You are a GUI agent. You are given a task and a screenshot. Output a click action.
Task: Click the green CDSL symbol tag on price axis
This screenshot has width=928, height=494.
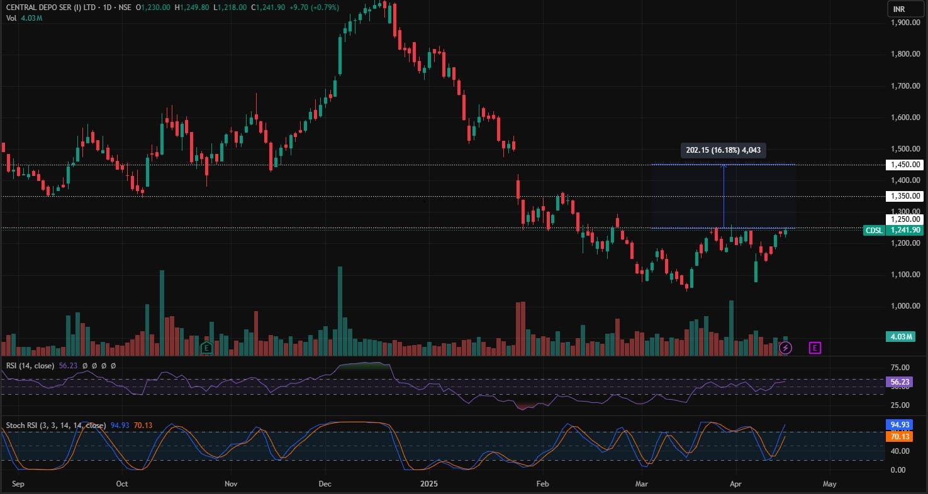(x=874, y=231)
